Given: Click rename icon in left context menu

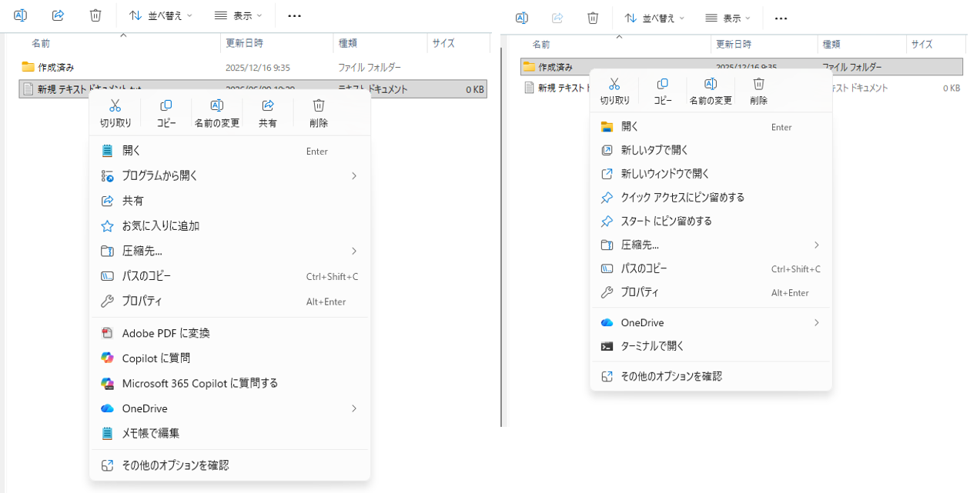Looking at the screenshot, I should tap(217, 105).
